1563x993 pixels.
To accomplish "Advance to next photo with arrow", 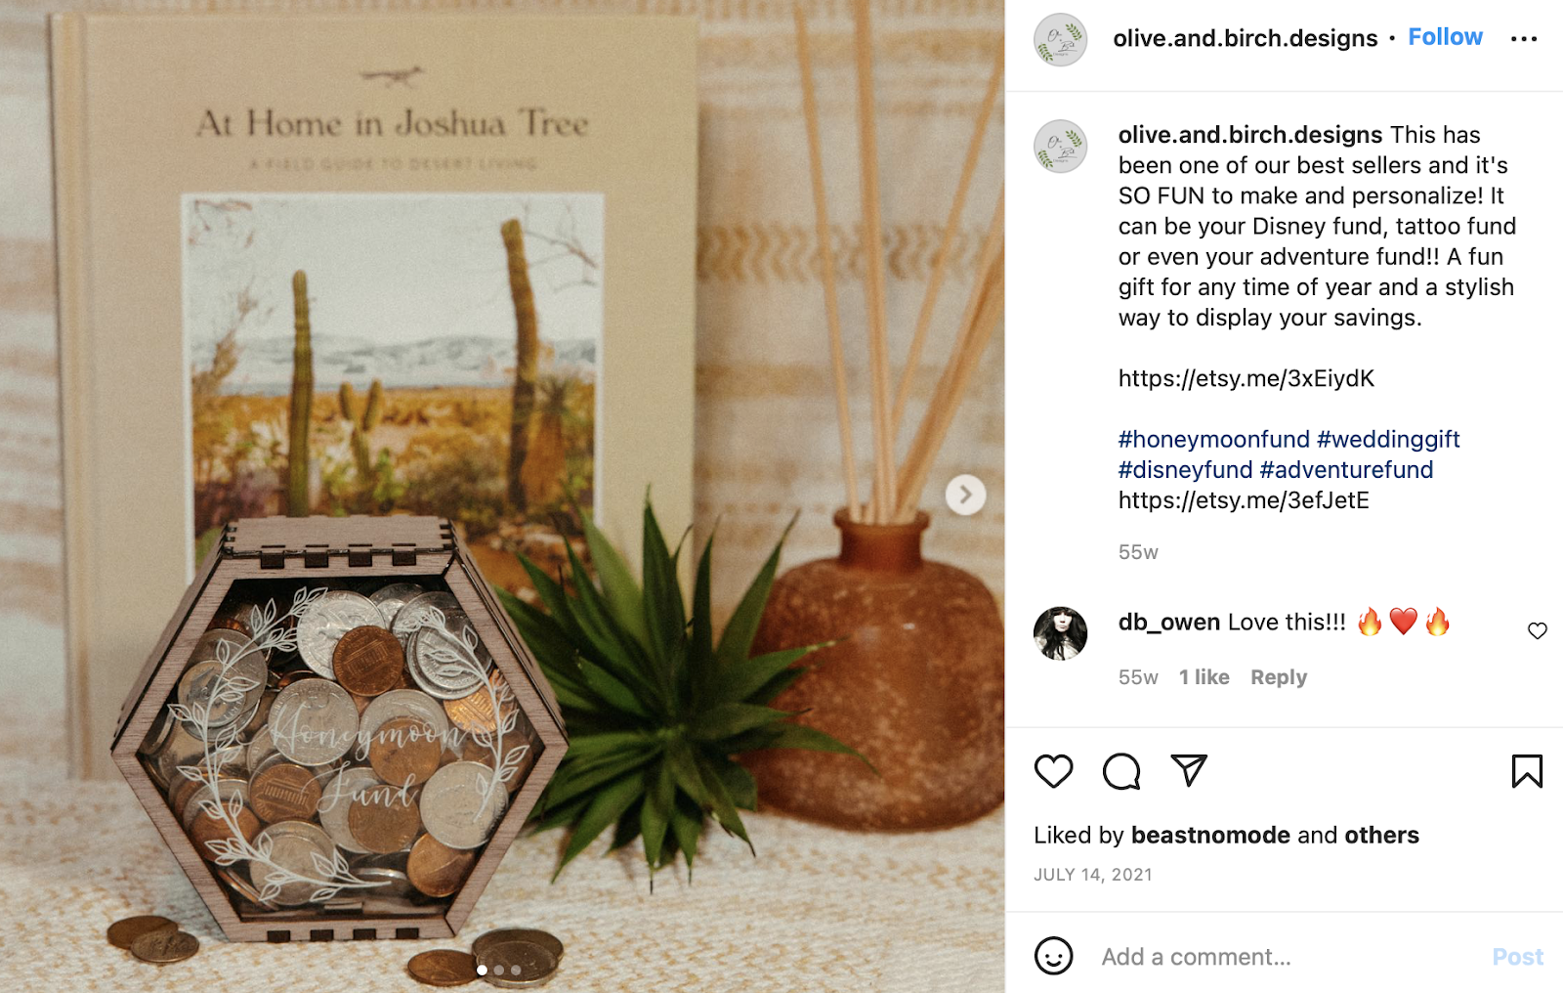I will (x=965, y=495).
